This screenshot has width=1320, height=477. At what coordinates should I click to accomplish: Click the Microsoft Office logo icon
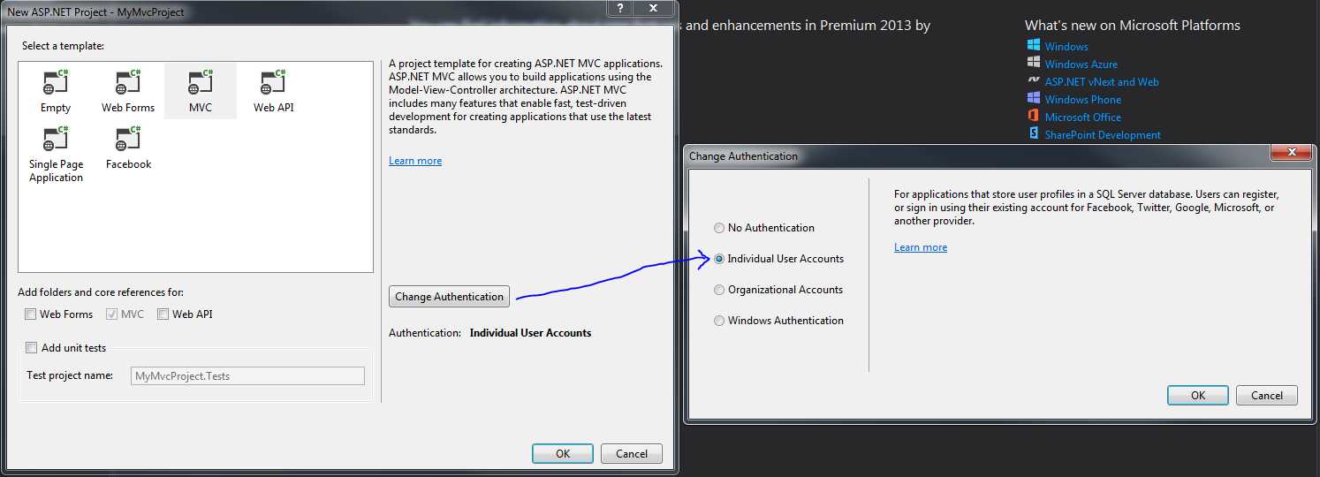[x=1033, y=116]
